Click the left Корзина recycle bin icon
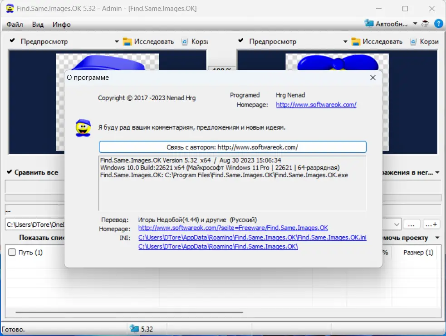The width and height of the screenshot is (446, 336). (x=185, y=42)
